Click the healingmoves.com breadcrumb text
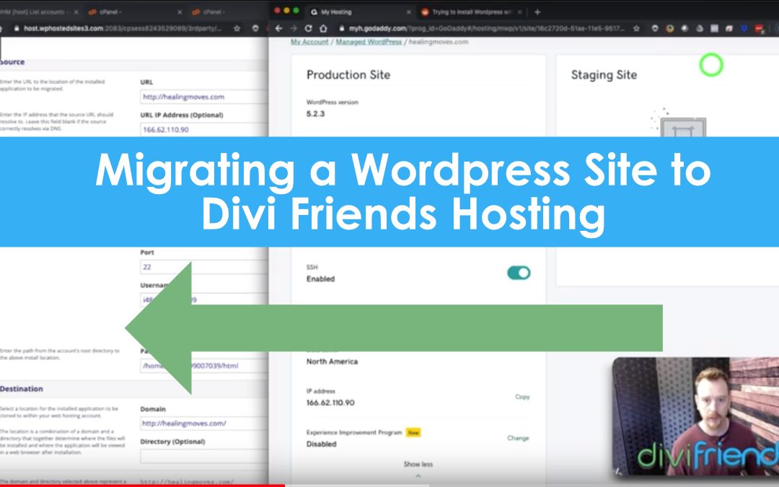 [439, 42]
